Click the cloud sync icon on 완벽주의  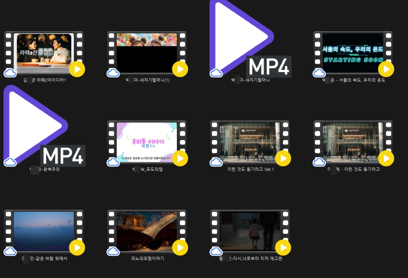(x=10, y=162)
